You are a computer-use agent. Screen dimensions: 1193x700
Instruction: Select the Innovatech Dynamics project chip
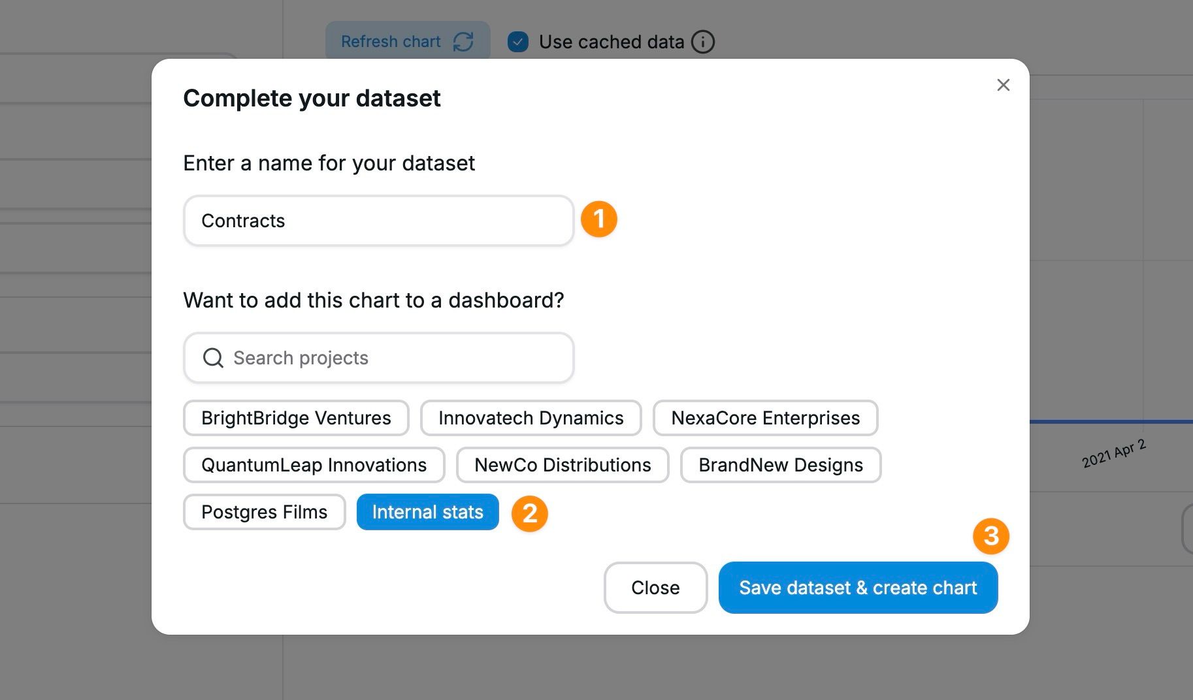pos(531,418)
